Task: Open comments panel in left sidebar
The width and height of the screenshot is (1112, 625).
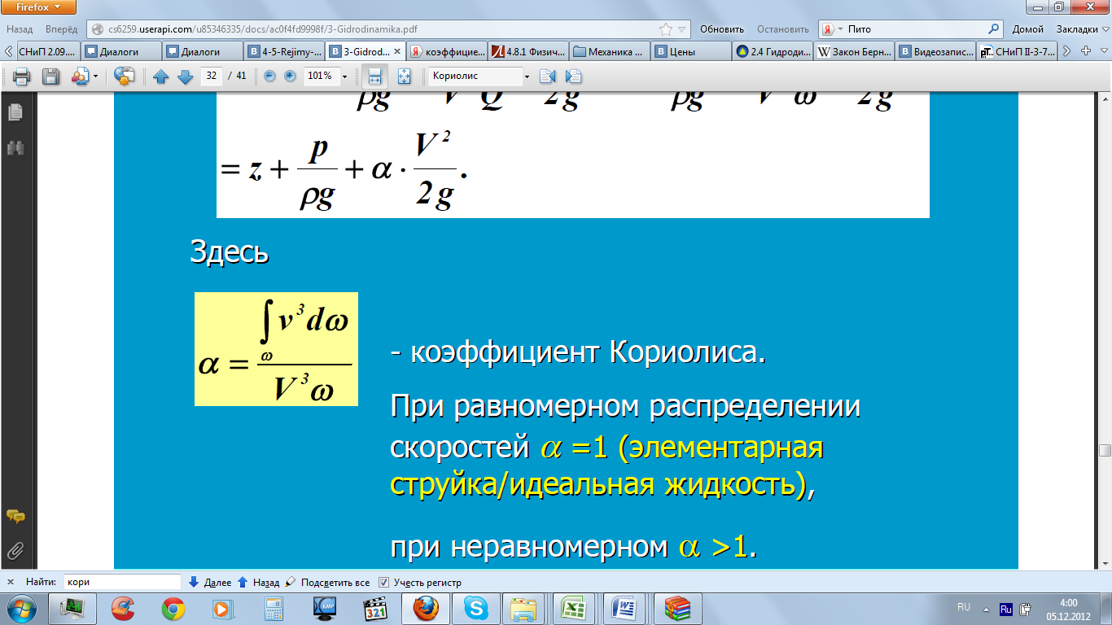Action: (15, 516)
